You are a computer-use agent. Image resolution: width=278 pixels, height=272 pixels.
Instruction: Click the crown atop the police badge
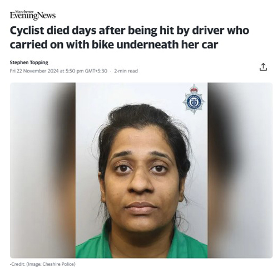click(194, 89)
